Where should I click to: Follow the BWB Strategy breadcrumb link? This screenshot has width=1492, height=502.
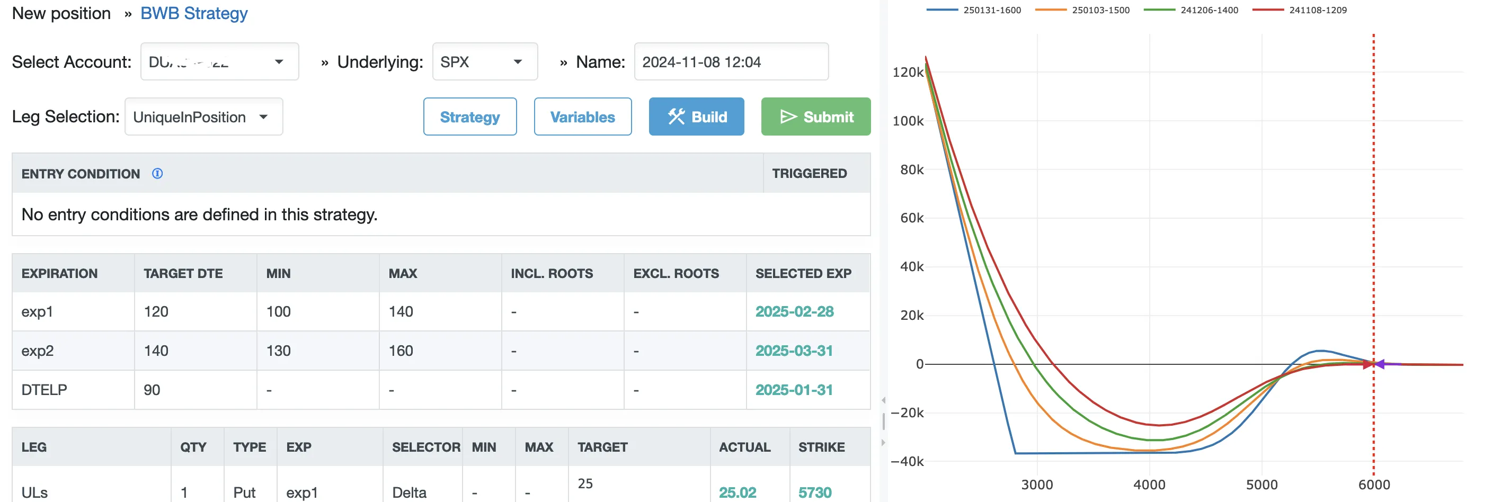pyautogui.click(x=193, y=13)
